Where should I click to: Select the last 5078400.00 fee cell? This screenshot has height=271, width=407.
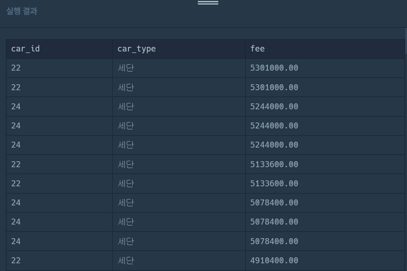(x=274, y=241)
